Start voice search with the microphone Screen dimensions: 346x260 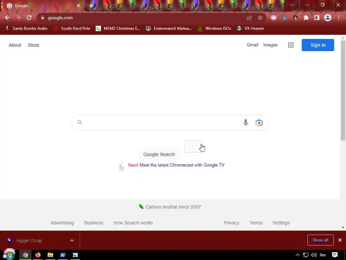click(x=246, y=123)
